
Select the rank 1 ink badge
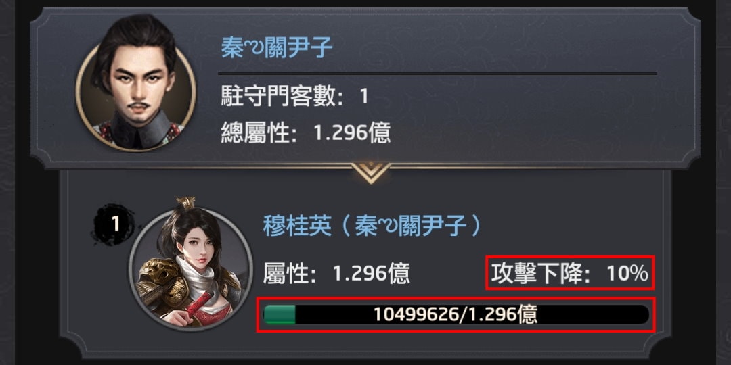point(114,224)
